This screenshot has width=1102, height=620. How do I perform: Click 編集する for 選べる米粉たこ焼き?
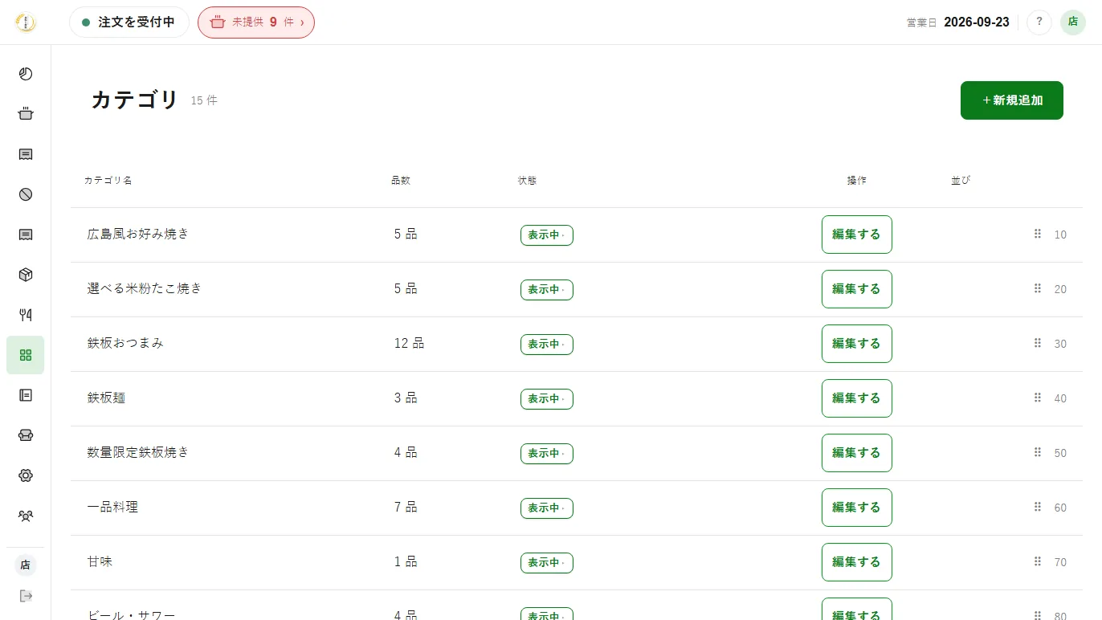[857, 289]
